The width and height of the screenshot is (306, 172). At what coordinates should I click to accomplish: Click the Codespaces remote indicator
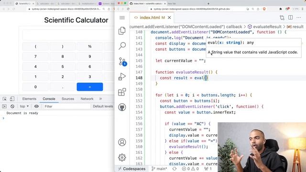132,169
